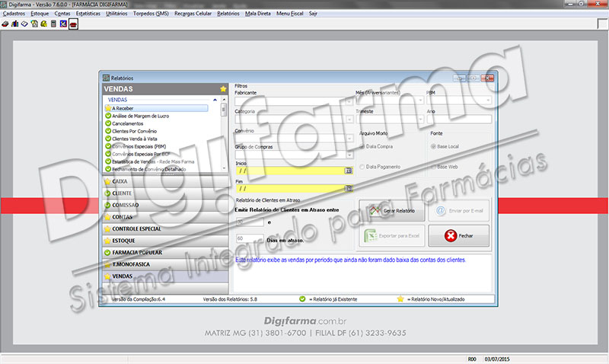Open the Cadastros menu

14,13
